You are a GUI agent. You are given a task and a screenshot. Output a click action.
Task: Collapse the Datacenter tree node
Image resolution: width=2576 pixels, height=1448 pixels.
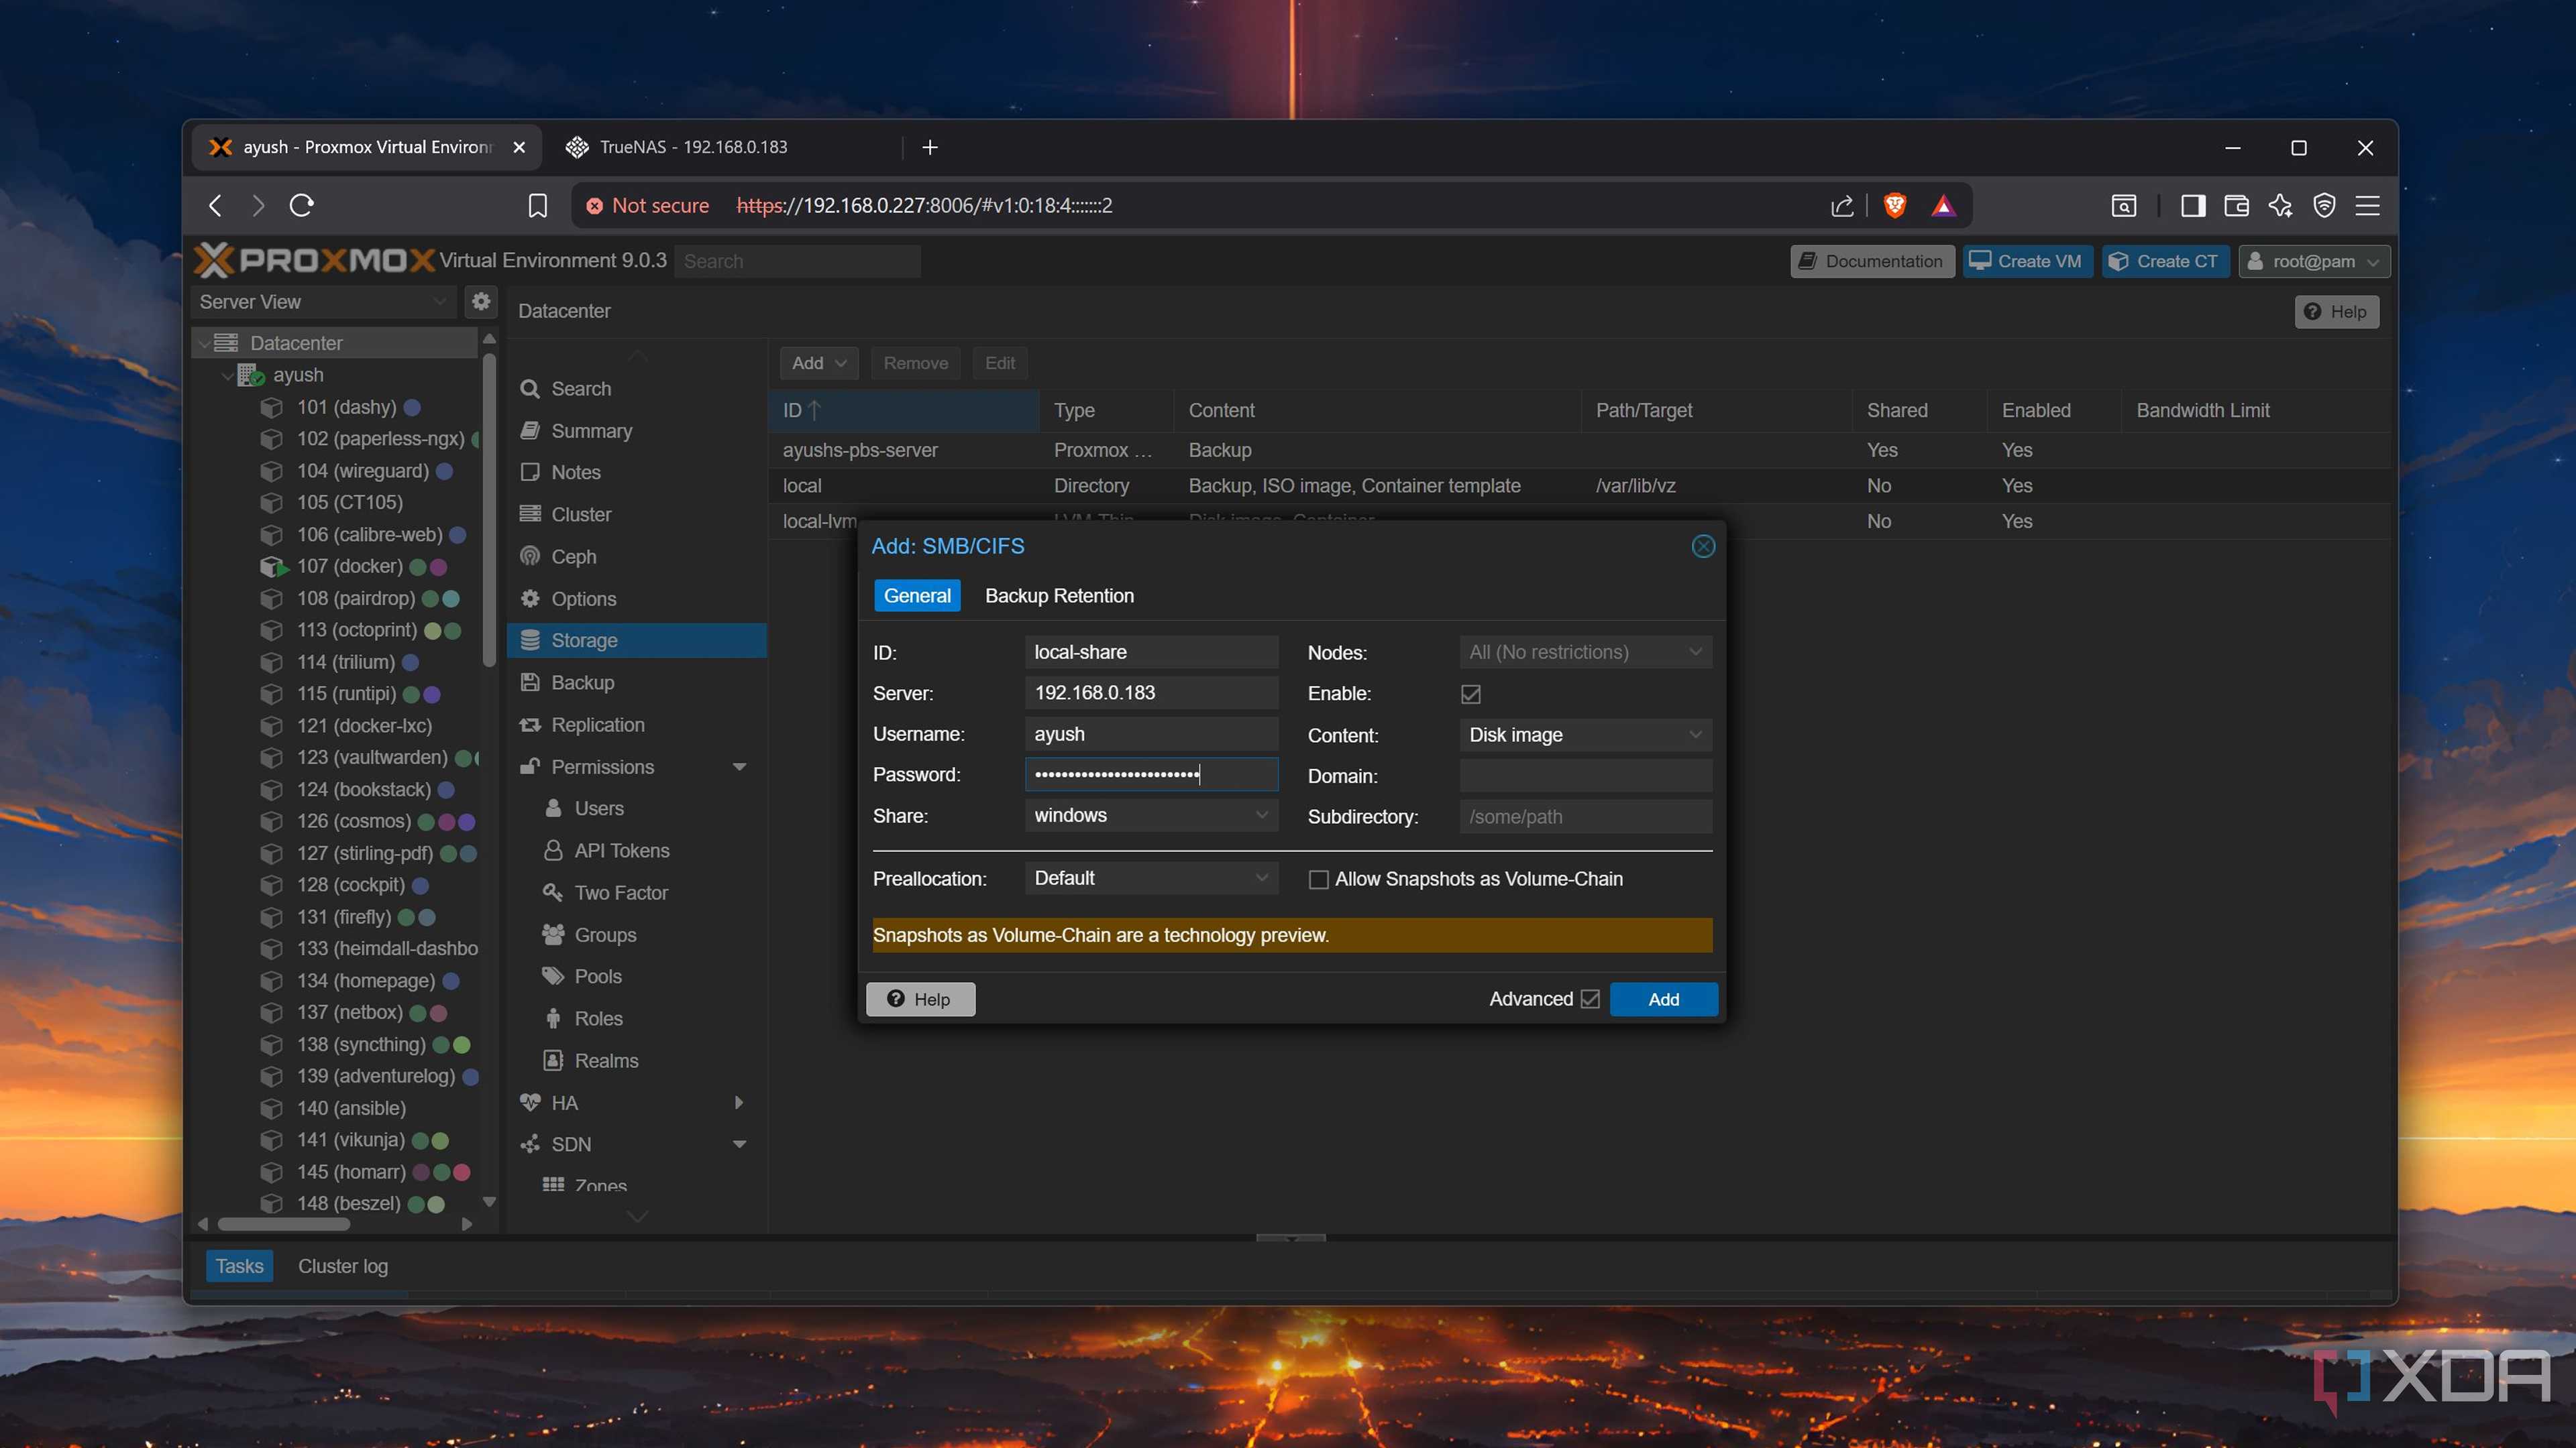point(204,343)
